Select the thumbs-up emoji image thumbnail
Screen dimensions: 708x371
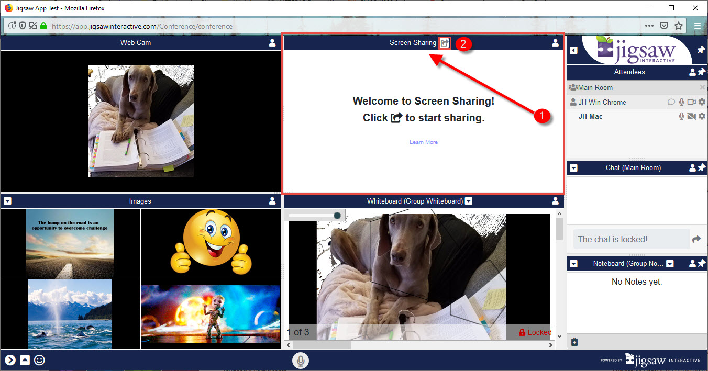tap(211, 243)
